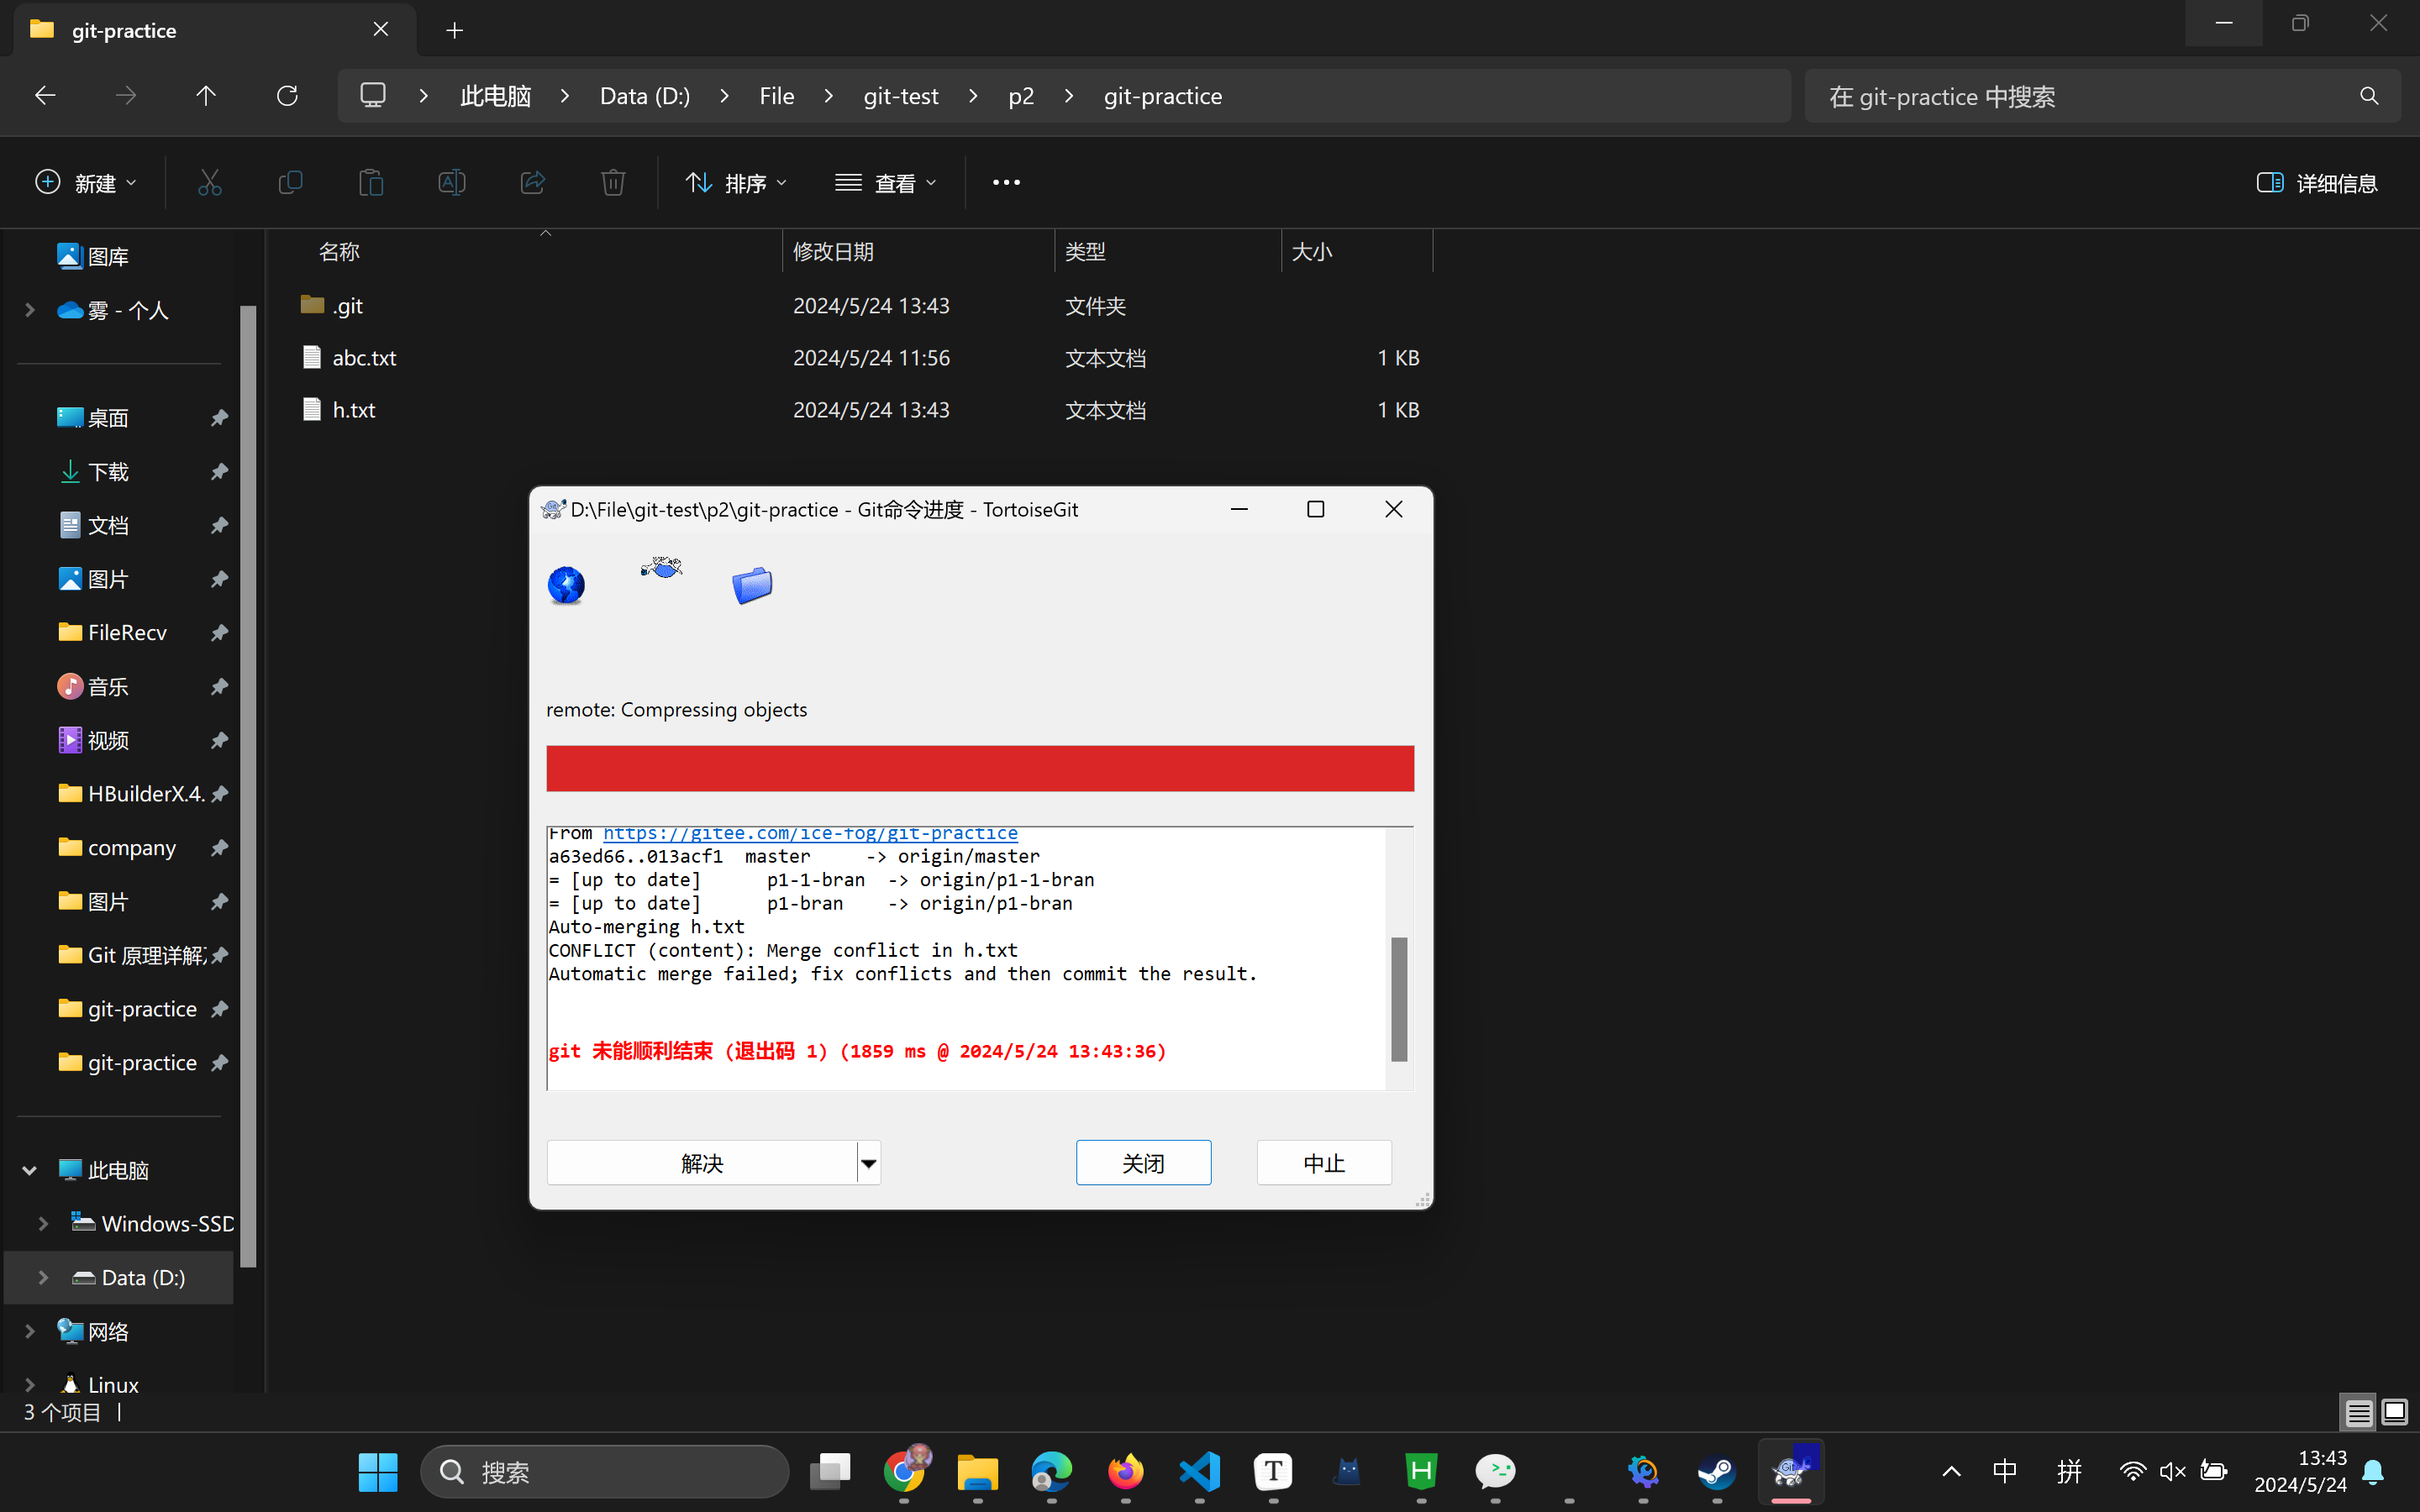Viewport: 2420px width, 1512px height.
Task: Open the Cut scissors toolbar icon
Action: pyautogui.click(x=209, y=183)
